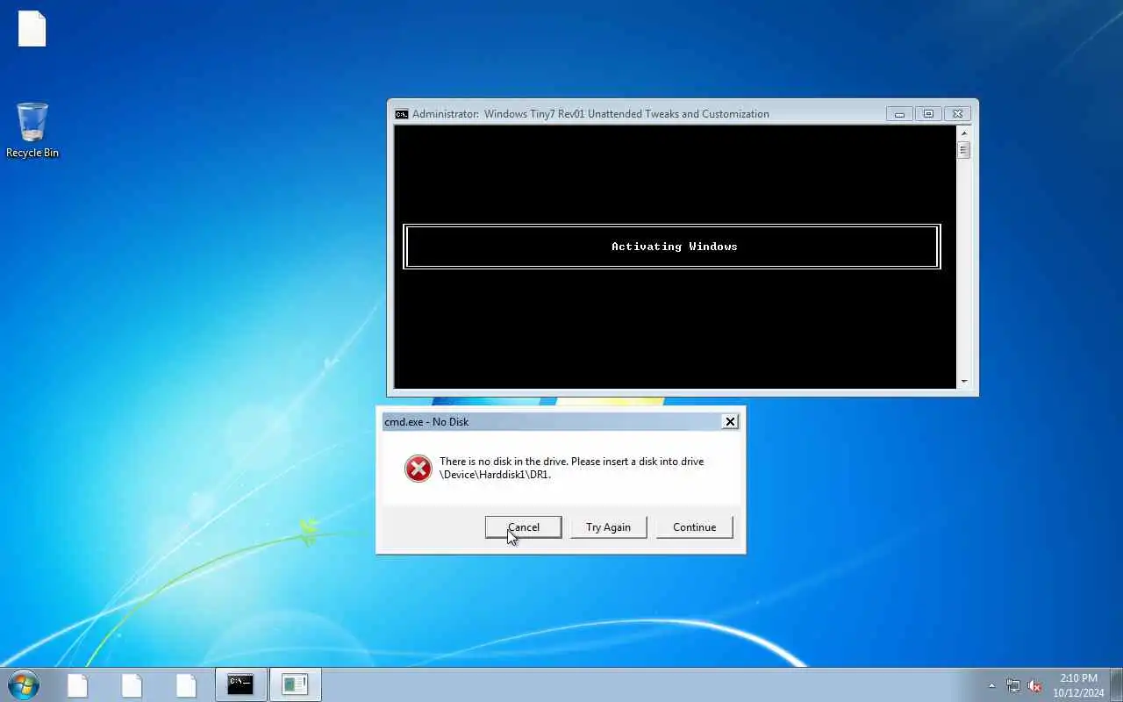Show hidden tray icons arrow
1123x702 pixels.
(x=992, y=685)
